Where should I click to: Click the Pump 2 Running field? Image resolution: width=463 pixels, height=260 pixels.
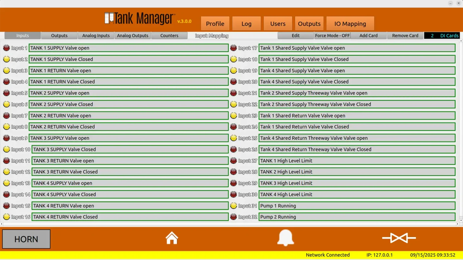point(357,217)
